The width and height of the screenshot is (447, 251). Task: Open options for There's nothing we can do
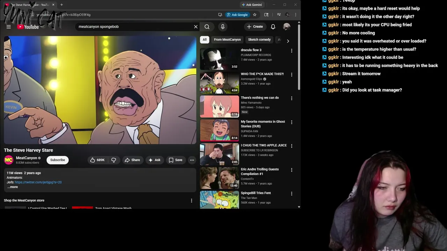tap(292, 98)
